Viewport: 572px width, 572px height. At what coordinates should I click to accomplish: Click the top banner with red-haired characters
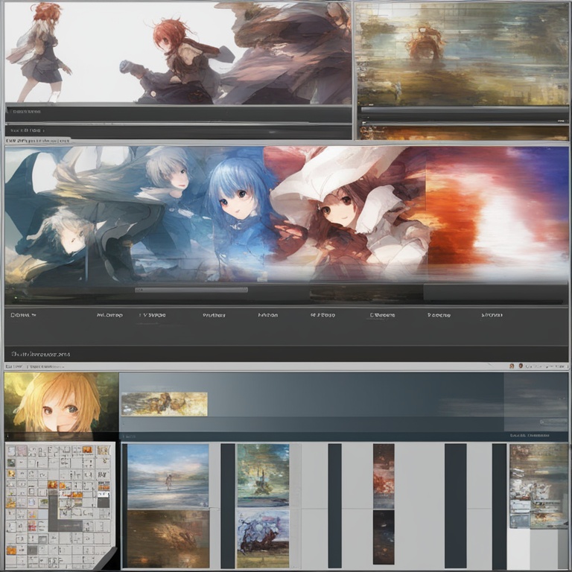(178, 52)
